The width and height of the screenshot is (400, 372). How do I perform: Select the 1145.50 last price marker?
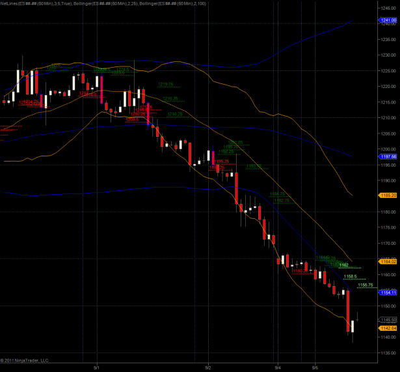click(389, 319)
